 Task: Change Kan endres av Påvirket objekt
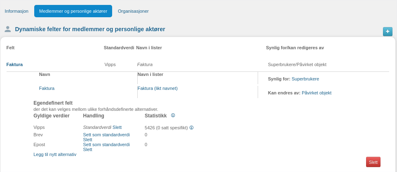[317, 93]
